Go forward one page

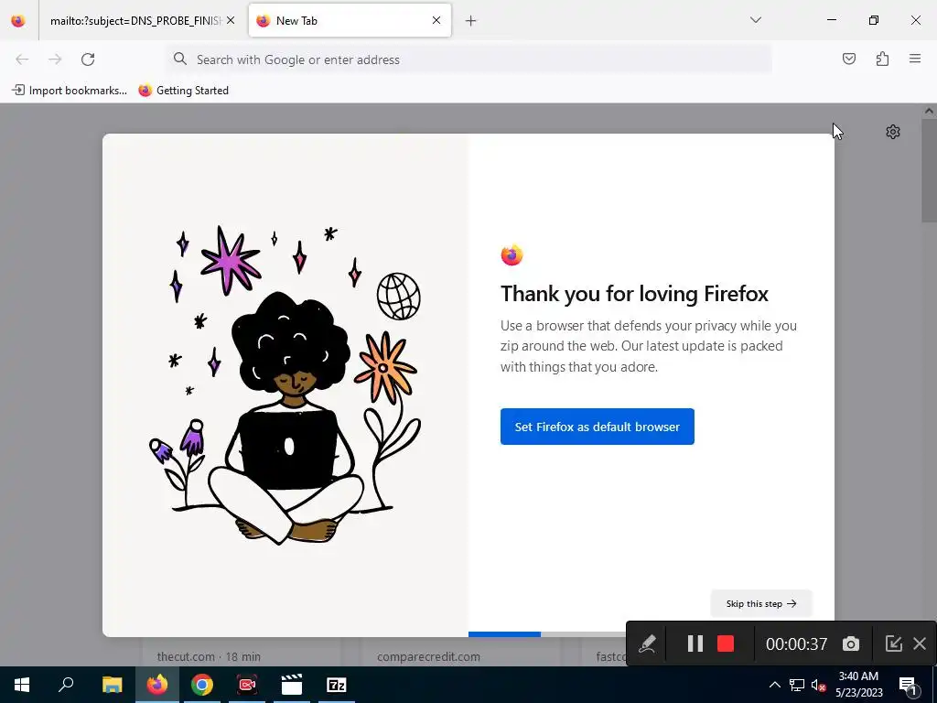[x=55, y=59]
